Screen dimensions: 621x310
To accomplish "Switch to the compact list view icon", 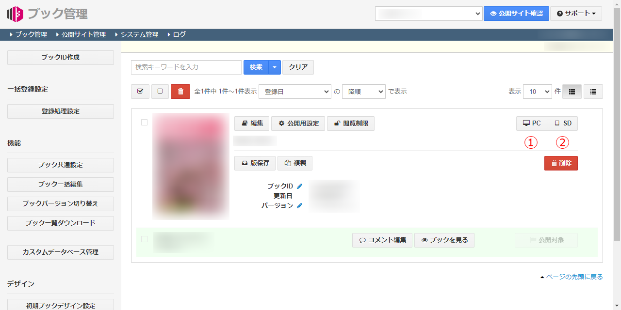I will [593, 92].
